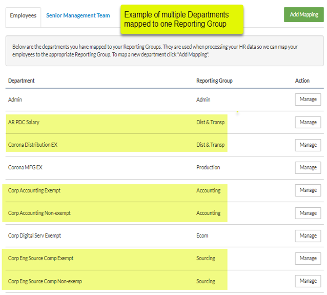Click the Action column header
The height and width of the screenshot is (295, 327).
point(302,81)
